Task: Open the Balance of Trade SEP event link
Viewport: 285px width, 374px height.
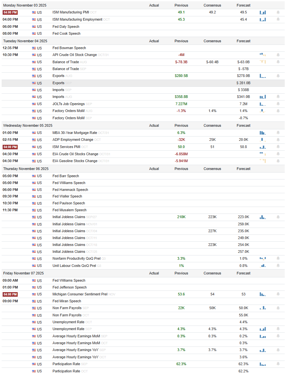Action: pos(69,69)
